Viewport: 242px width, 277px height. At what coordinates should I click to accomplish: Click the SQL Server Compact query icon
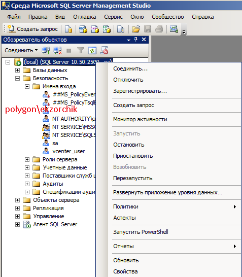coord(121,29)
